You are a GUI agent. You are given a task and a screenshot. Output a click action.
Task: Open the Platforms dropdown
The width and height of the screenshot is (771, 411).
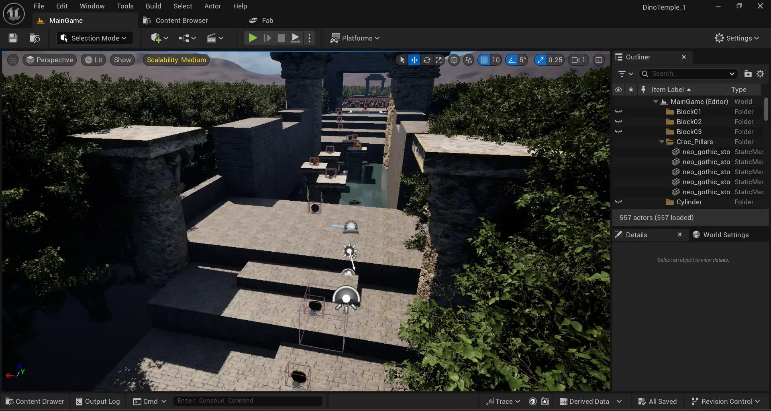(x=355, y=38)
